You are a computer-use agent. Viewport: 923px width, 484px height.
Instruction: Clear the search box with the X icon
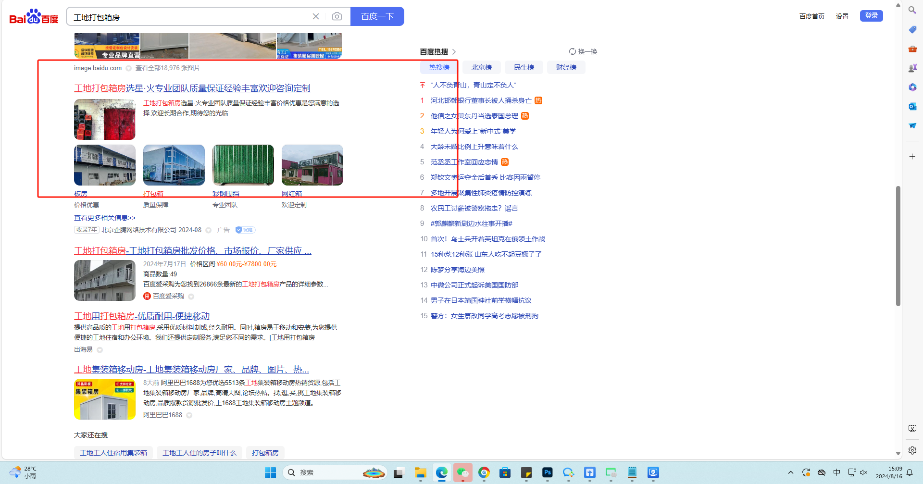(x=316, y=16)
